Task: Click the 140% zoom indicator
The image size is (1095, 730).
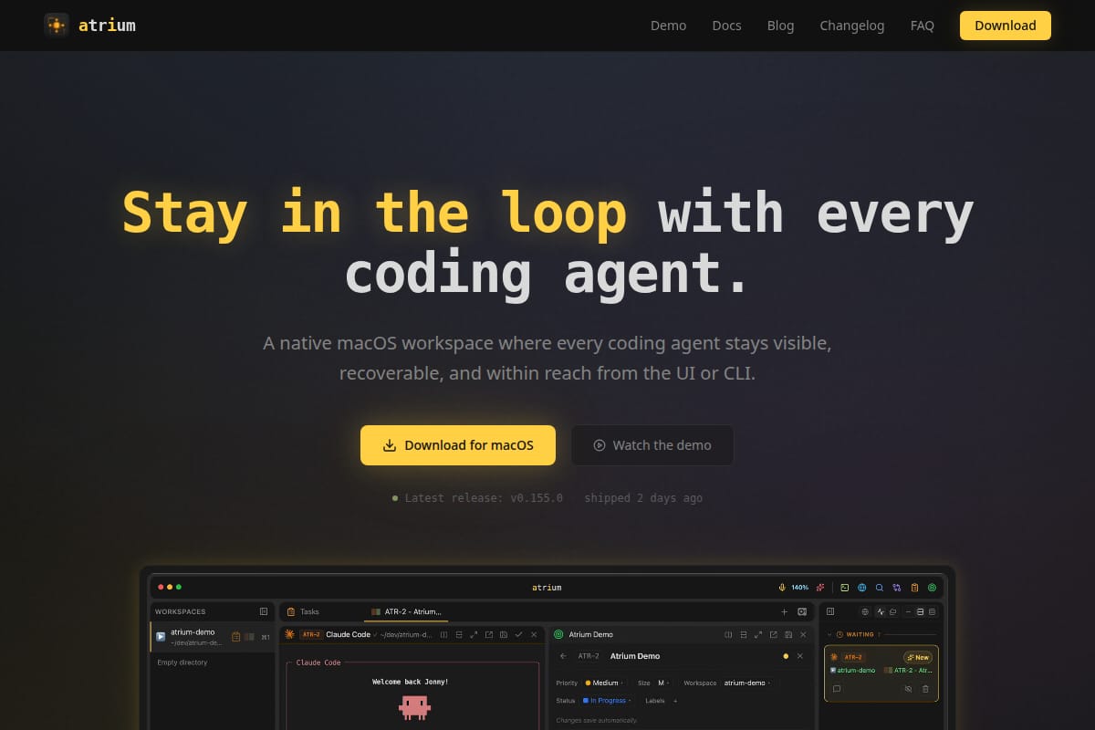Action: (x=799, y=588)
